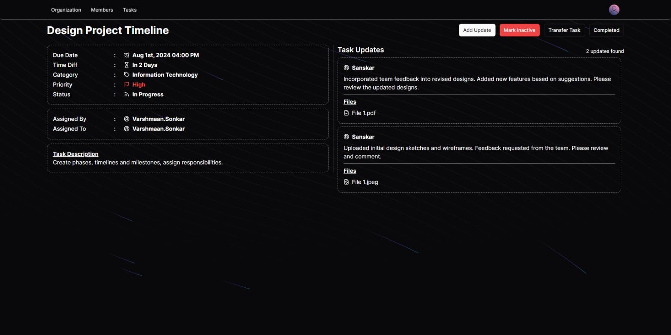Click the user icon in Assigned To row
The image size is (671, 335).
point(126,129)
